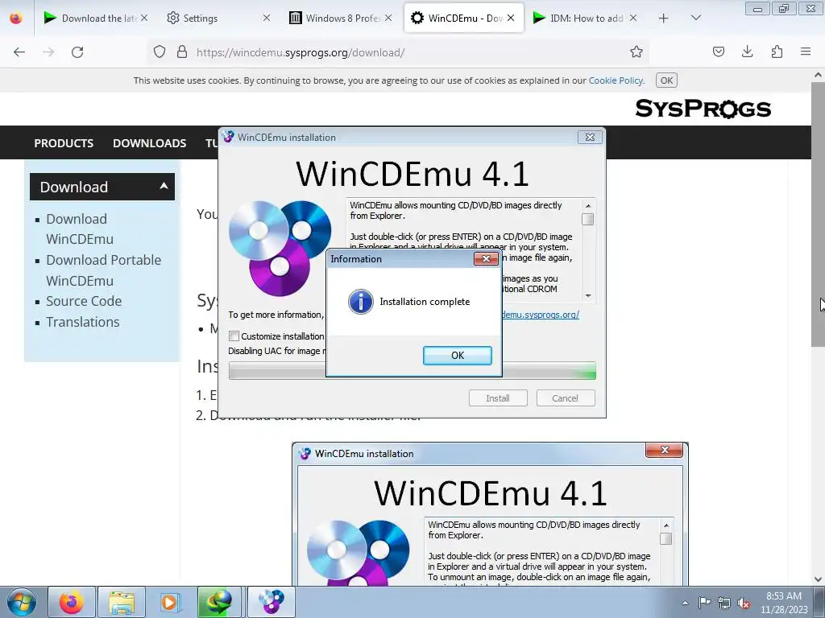Open the list all tabs dropdown
The height and width of the screenshot is (618, 825).
point(695,18)
